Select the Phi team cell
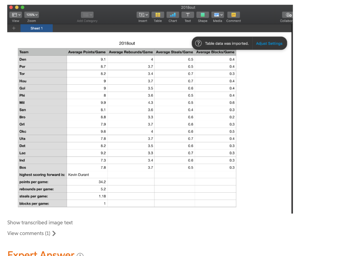This screenshot has height=256, width=353. pyautogui.click(x=42, y=95)
